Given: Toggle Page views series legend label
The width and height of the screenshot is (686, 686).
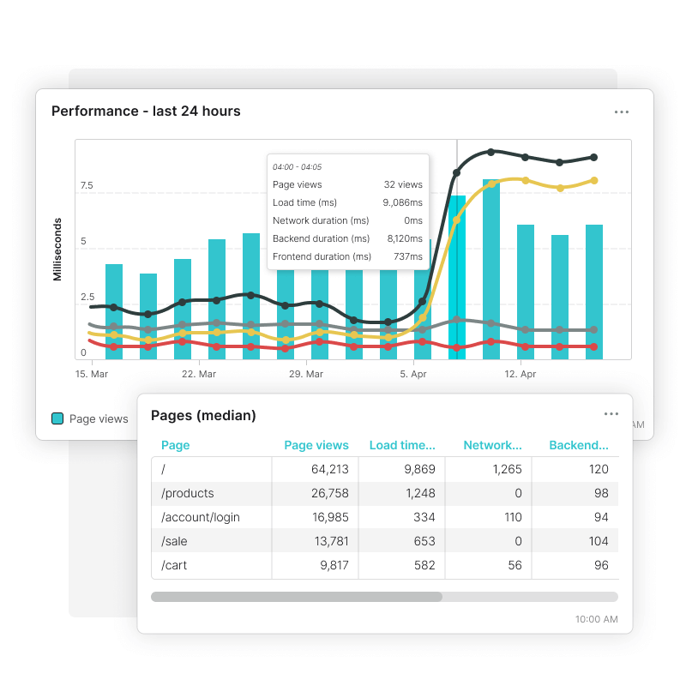Looking at the screenshot, I should pos(98,419).
